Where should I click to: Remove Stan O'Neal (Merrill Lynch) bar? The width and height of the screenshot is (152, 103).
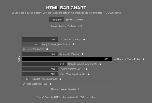[x=88, y=74]
